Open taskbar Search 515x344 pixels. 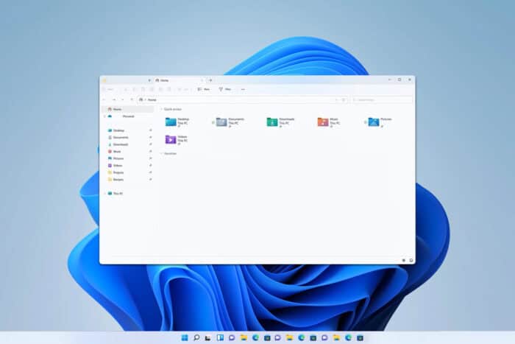196,338
